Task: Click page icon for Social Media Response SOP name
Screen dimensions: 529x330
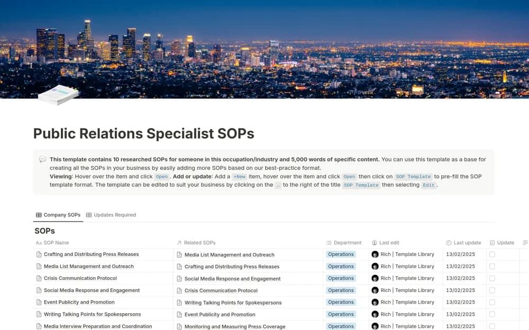Action: 39,290
